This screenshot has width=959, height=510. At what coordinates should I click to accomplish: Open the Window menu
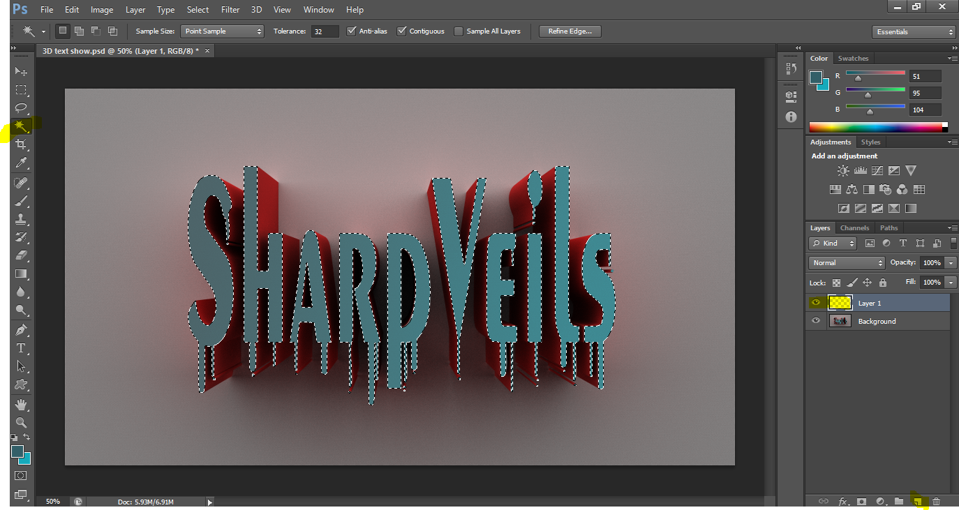(x=318, y=10)
